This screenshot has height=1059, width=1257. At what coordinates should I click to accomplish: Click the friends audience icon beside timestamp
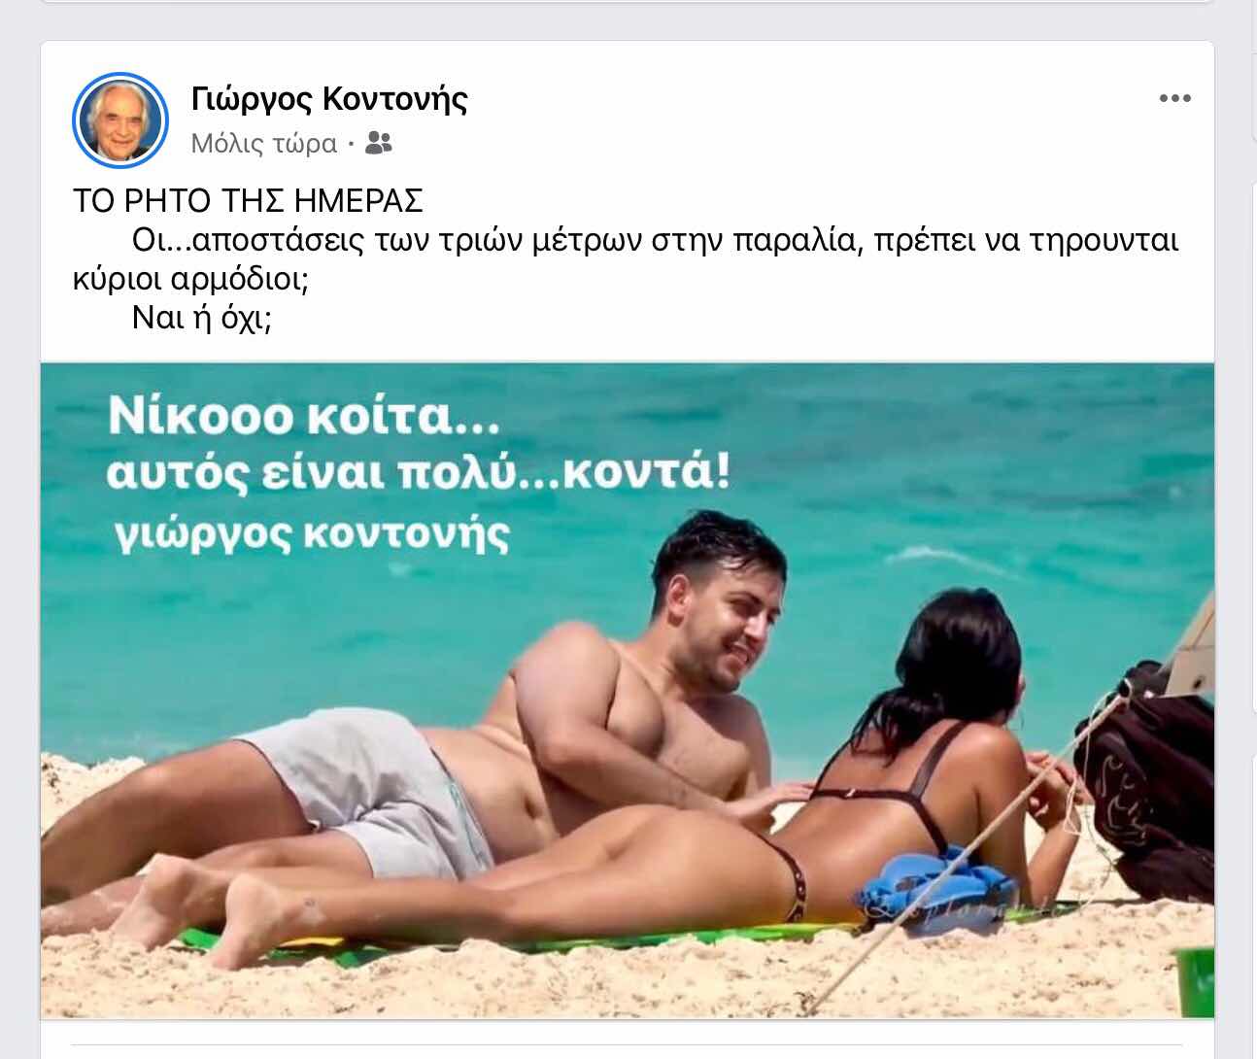coord(378,143)
